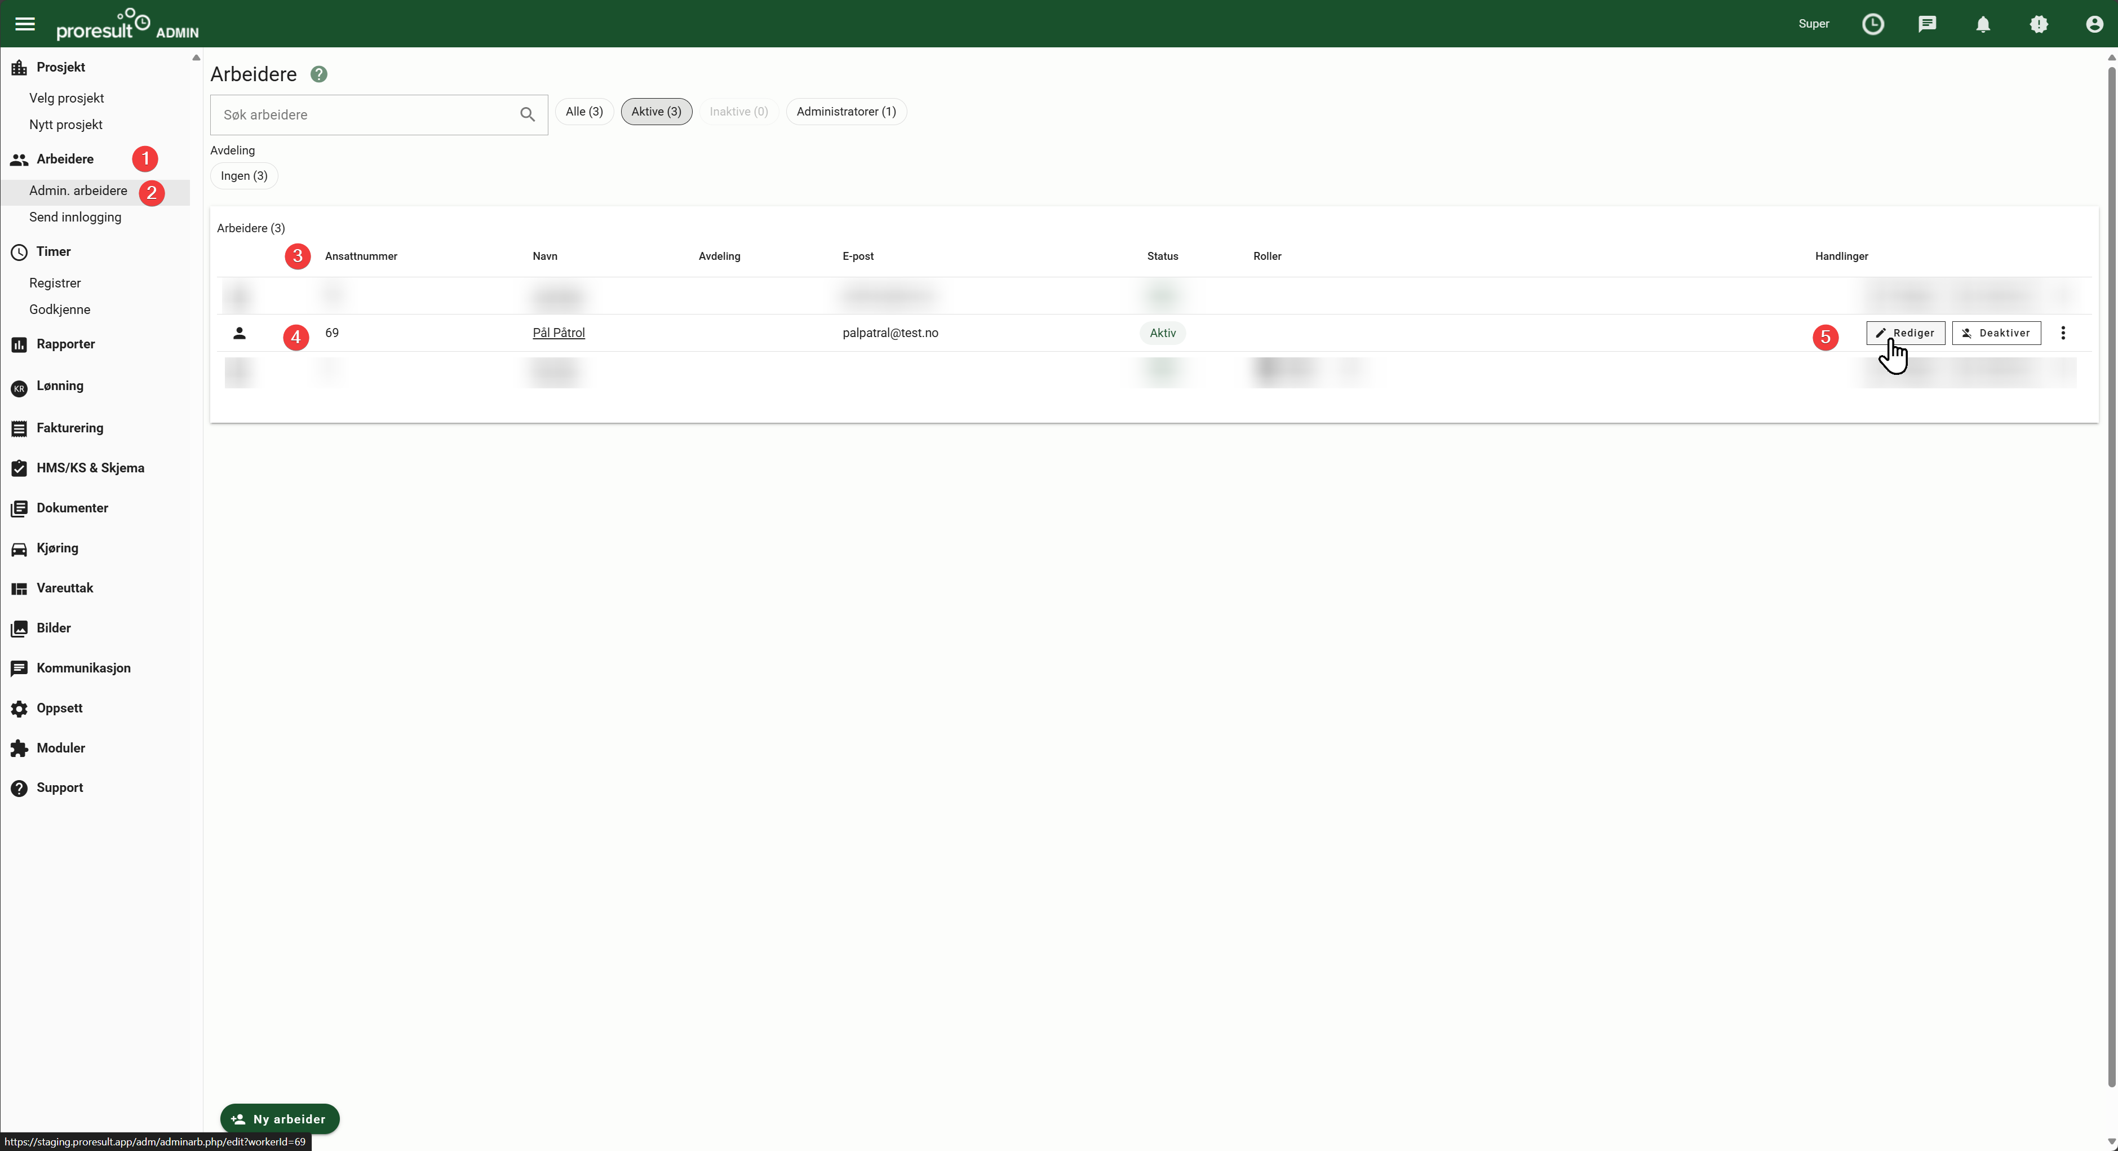The image size is (2118, 1151).
Task: Click the HMS/KS & Skjema checklist icon
Action: tap(19, 468)
